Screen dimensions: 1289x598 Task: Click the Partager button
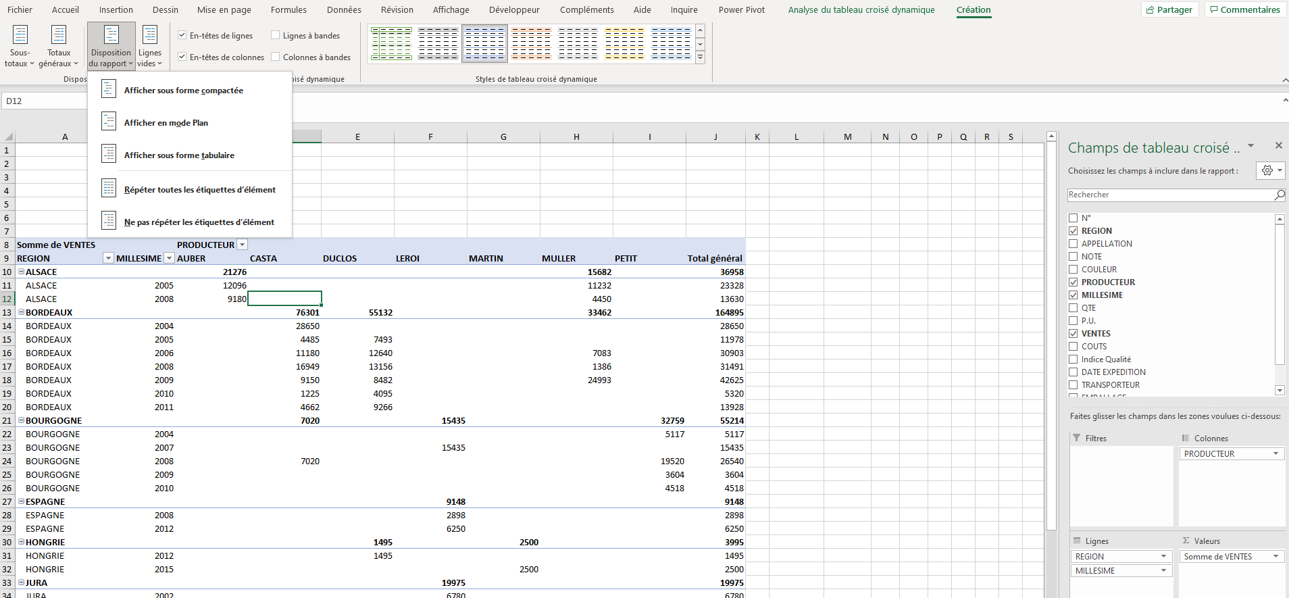[x=1170, y=9]
